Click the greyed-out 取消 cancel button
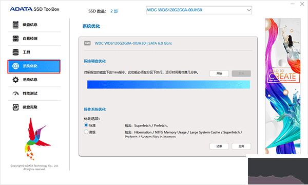 tap(241, 73)
